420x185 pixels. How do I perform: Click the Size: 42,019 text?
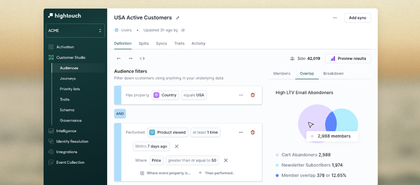tap(309, 59)
